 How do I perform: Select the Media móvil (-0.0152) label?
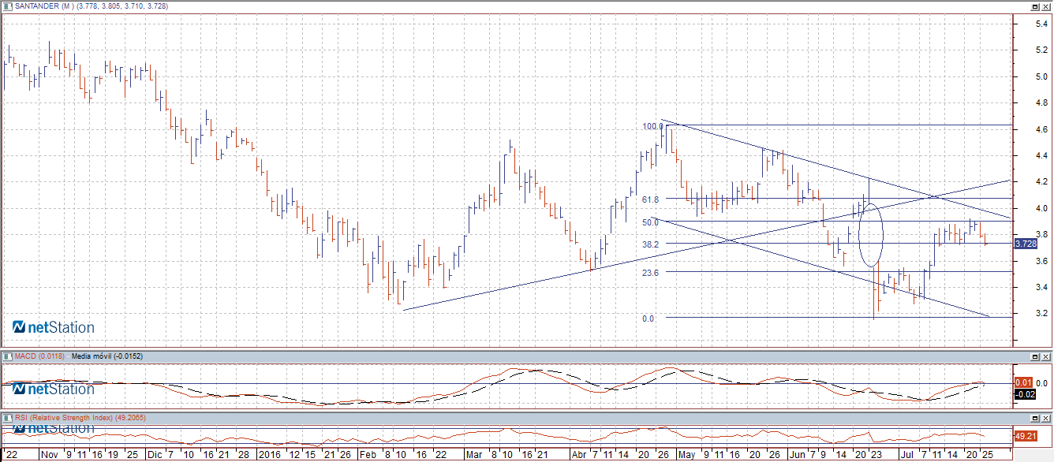(101, 356)
